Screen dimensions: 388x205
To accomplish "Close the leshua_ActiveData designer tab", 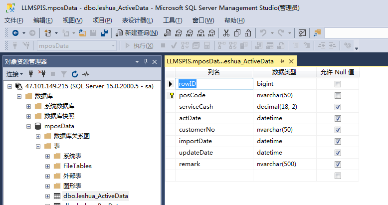I will click(x=291, y=61).
